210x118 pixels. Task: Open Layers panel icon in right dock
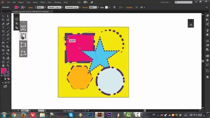(207, 77)
